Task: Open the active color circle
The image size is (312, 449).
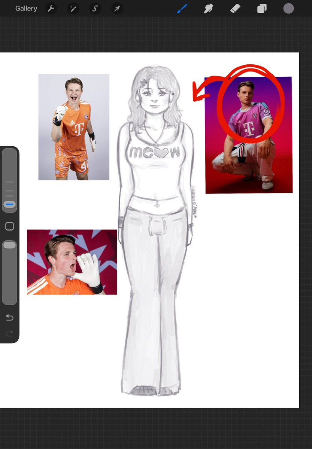Action: click(288, 8)
